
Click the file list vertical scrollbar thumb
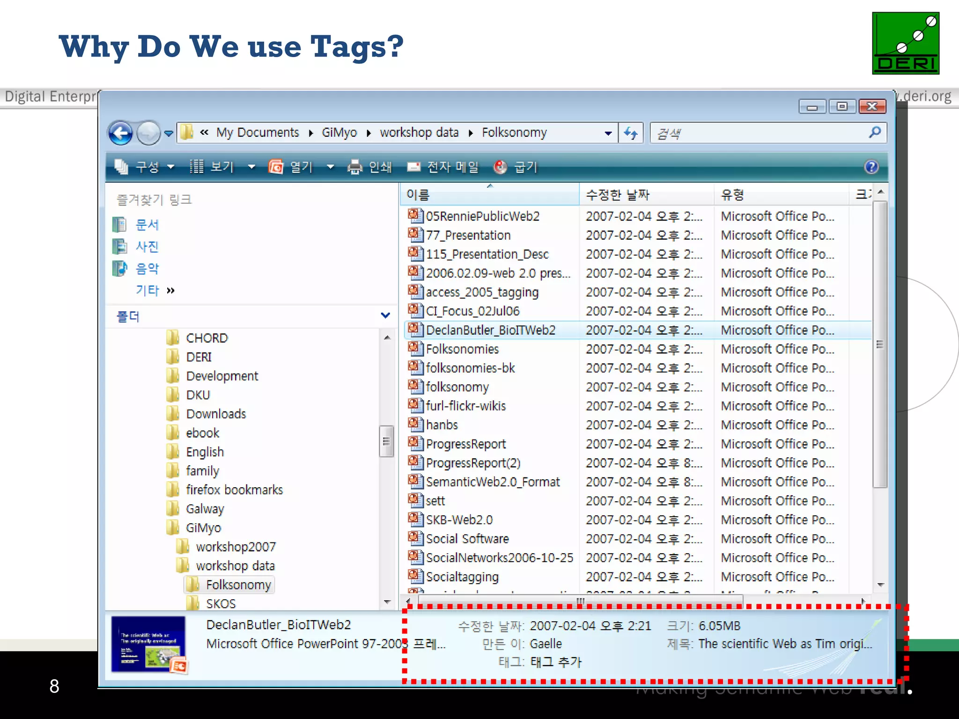pyautogui.click(x=880, y=344)
